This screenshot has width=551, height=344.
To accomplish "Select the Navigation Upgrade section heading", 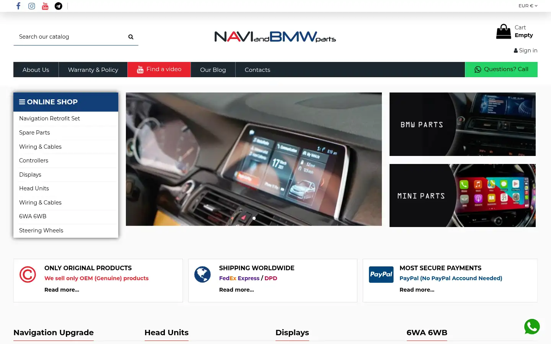I will click(x=54, y=333).
